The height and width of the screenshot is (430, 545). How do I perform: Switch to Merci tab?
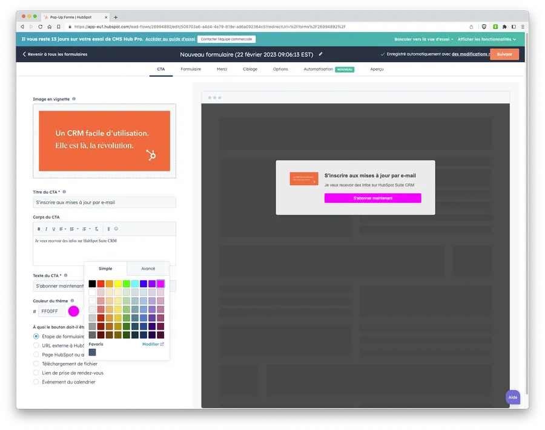click(222, 69)
